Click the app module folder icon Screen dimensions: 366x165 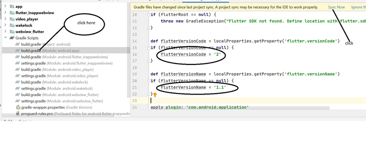click(12, 6)
